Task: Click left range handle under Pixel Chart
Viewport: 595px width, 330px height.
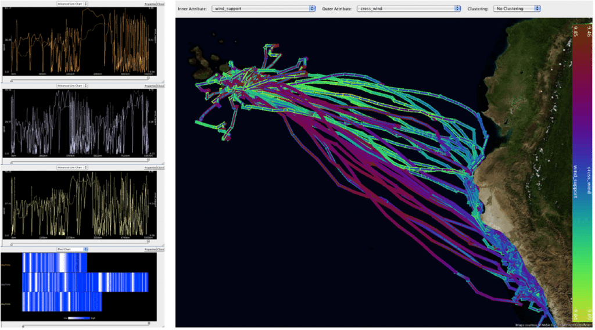Action: tap(23, 326)
